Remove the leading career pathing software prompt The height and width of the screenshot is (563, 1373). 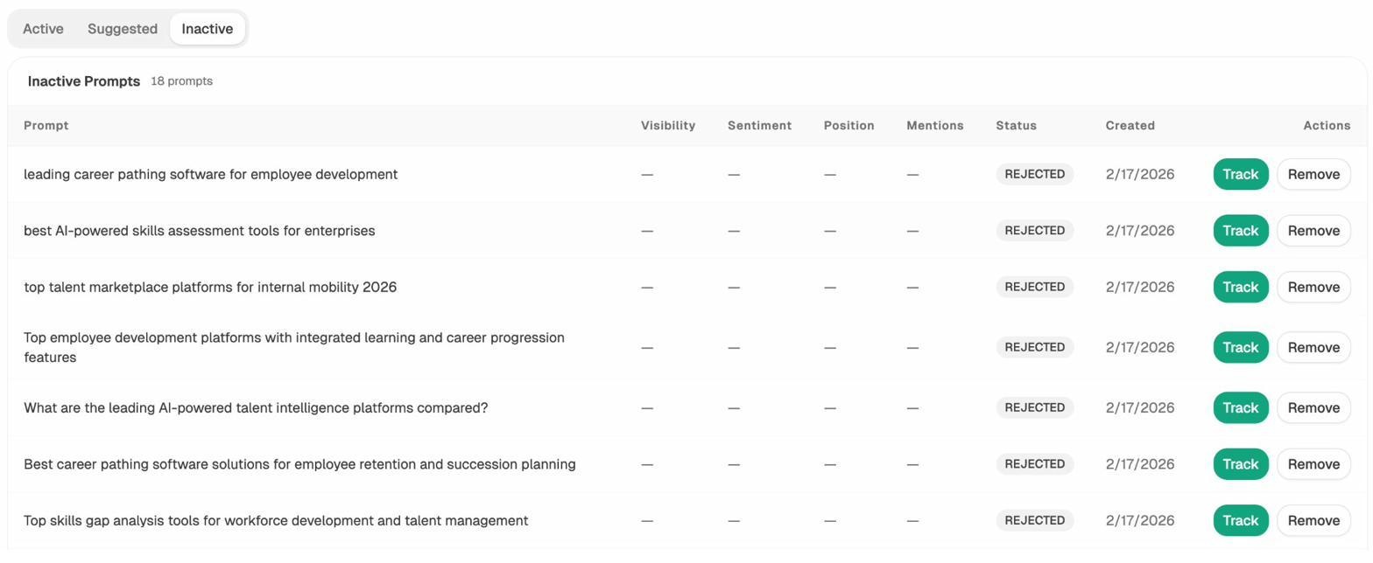[1313, 174]
